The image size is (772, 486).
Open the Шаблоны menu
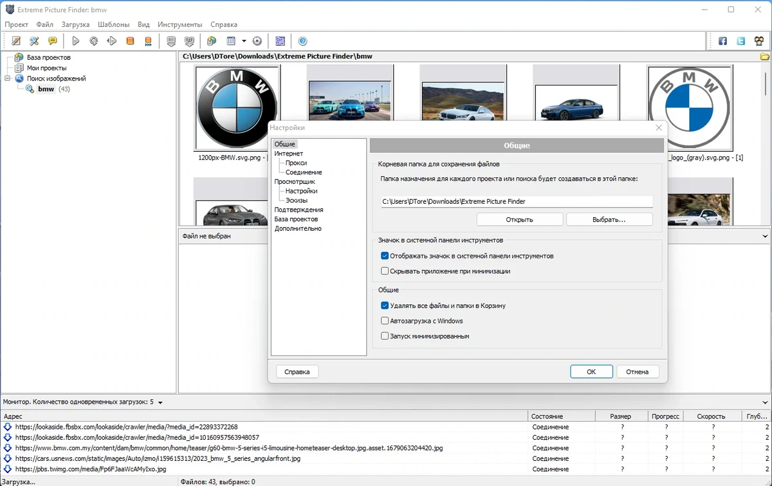point(114,24)
